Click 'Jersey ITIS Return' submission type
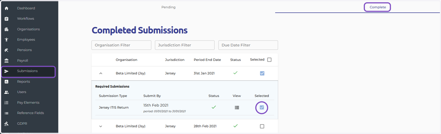Screen dimensions: 441x134 (x=114, y=108)
